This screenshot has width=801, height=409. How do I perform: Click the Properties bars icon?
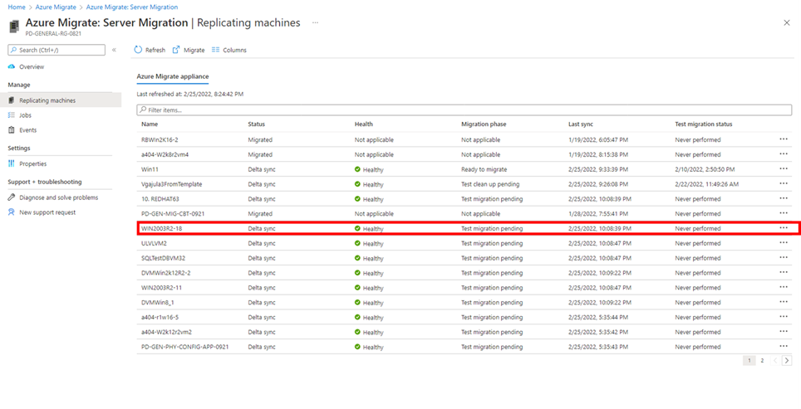pyautogui.click(x=12, y=163)
